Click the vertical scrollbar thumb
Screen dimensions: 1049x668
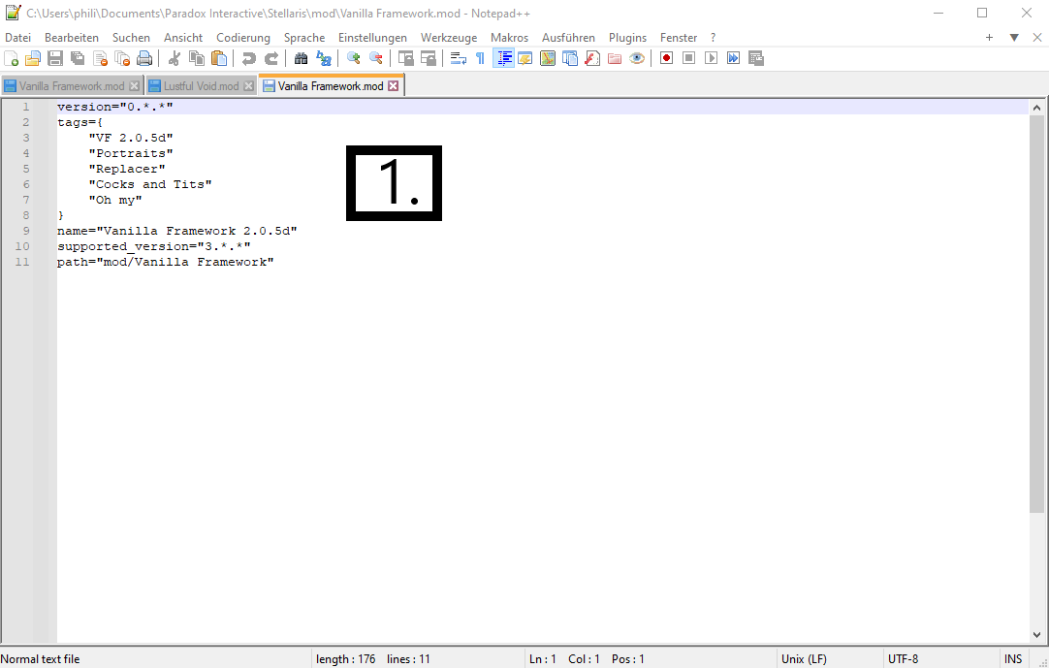[x=1036, y=313]
